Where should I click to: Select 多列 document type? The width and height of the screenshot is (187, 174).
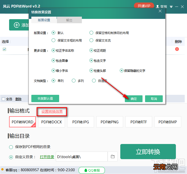pos(74,81)
